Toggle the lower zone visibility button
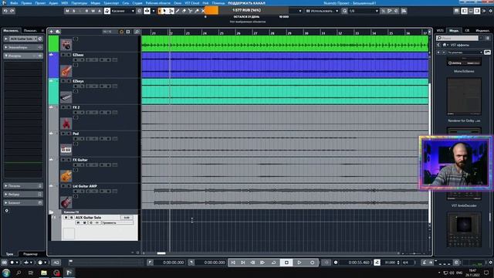The image size is (494, 278). (x=471, y=11)
